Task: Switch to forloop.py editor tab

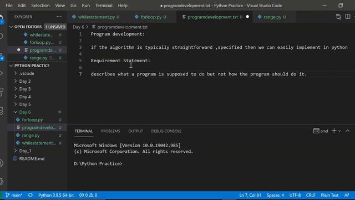Action: pyautogui.click(x=151, y=17)
